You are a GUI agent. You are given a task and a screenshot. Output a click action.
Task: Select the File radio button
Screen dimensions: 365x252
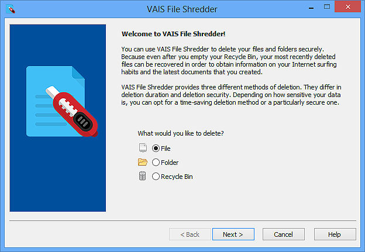pos(156,149)
